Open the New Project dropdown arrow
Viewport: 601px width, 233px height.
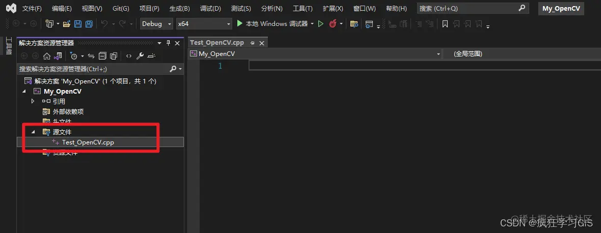[58, 24]
